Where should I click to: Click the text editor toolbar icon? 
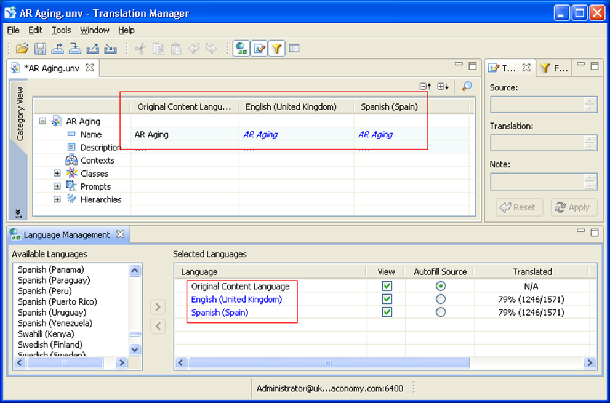coord(259,49)
